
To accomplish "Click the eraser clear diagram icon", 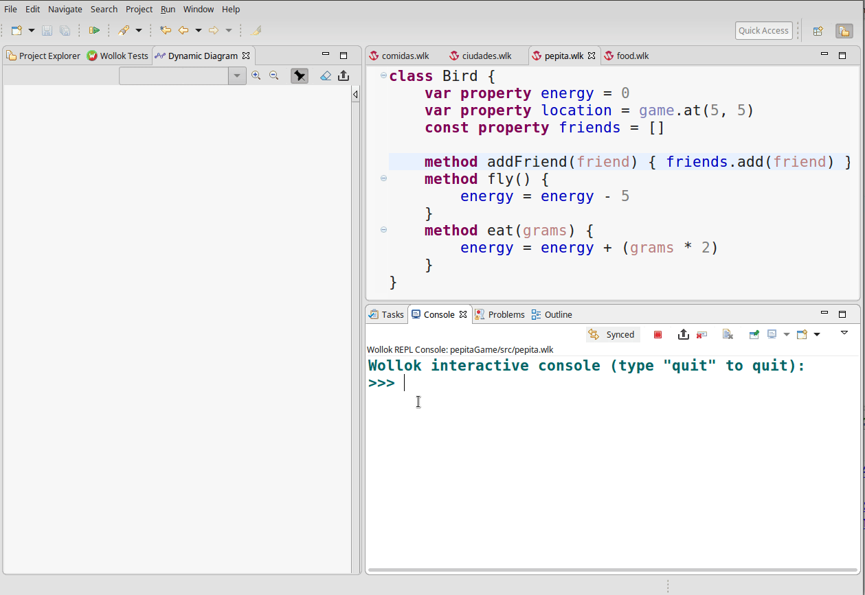I will pyautogui.click(x=326, y=75).
